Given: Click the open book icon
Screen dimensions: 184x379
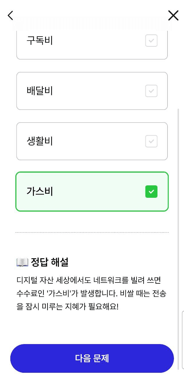Looking at the screenshot, I should 22,262.
